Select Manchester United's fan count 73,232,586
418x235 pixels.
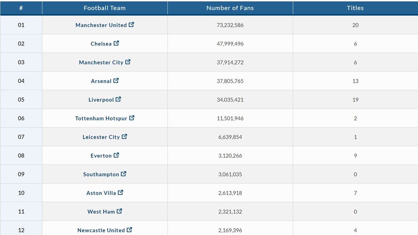[230, 25]
